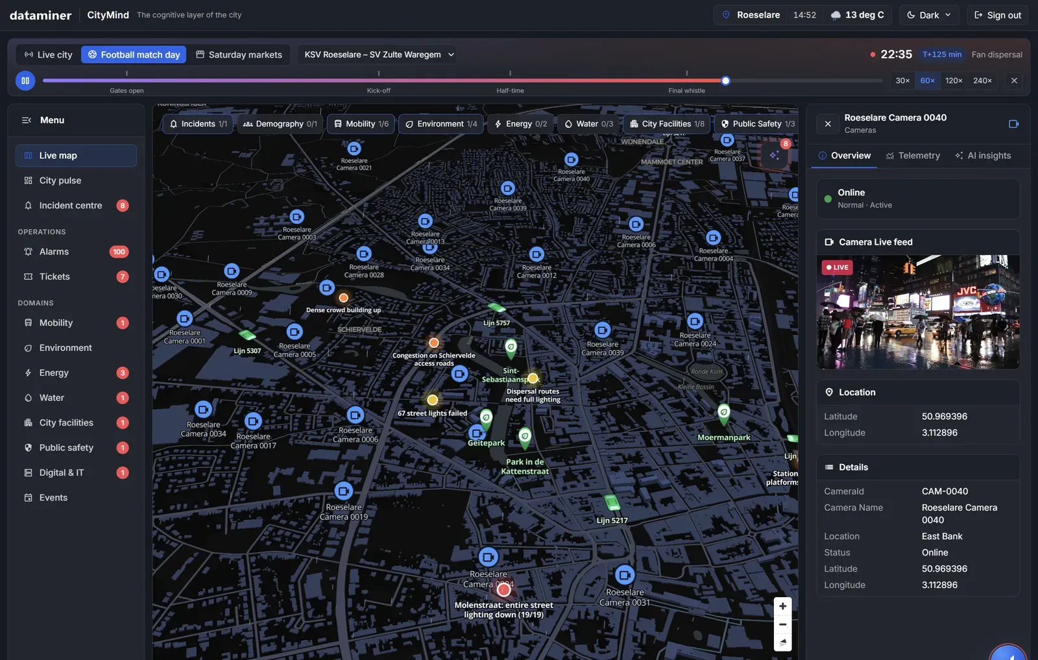The height and width of the screenshot is (660, 1038).
Task: Zoom in on the map
Action: (782, 606)
